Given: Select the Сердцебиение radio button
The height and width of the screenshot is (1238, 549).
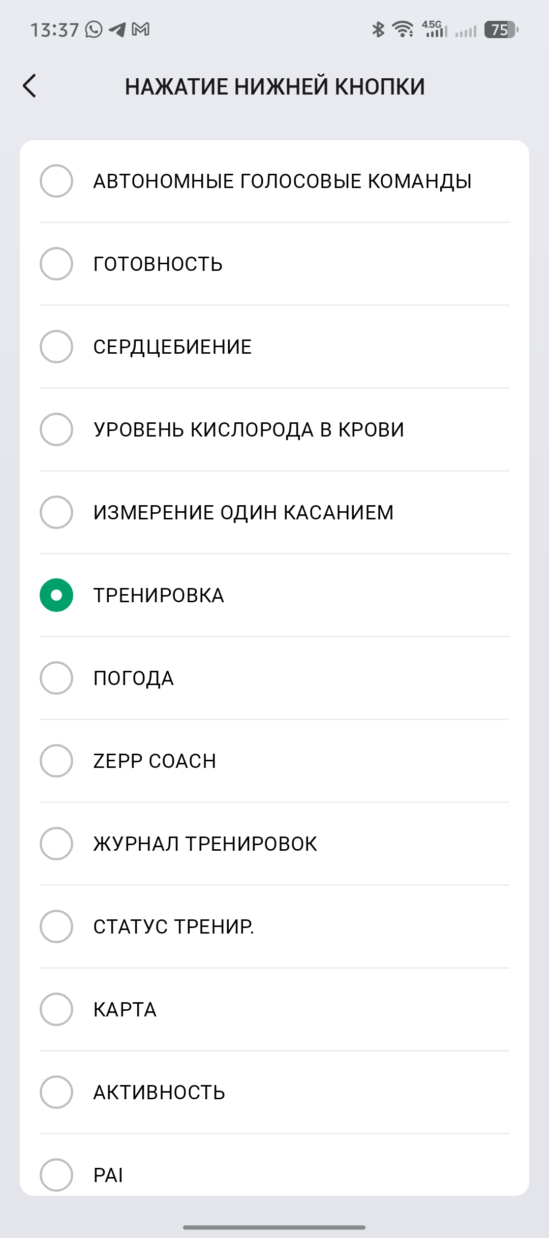Looking at the screenshot, I should [56, 347].
